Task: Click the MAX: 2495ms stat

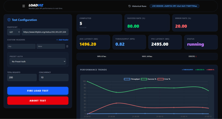Action: click(x=147, y=56)
